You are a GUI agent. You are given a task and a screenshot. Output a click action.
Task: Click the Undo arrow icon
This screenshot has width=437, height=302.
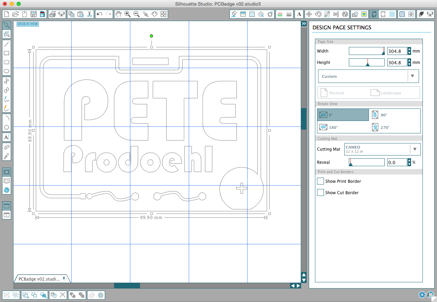(x=100, y=14)
